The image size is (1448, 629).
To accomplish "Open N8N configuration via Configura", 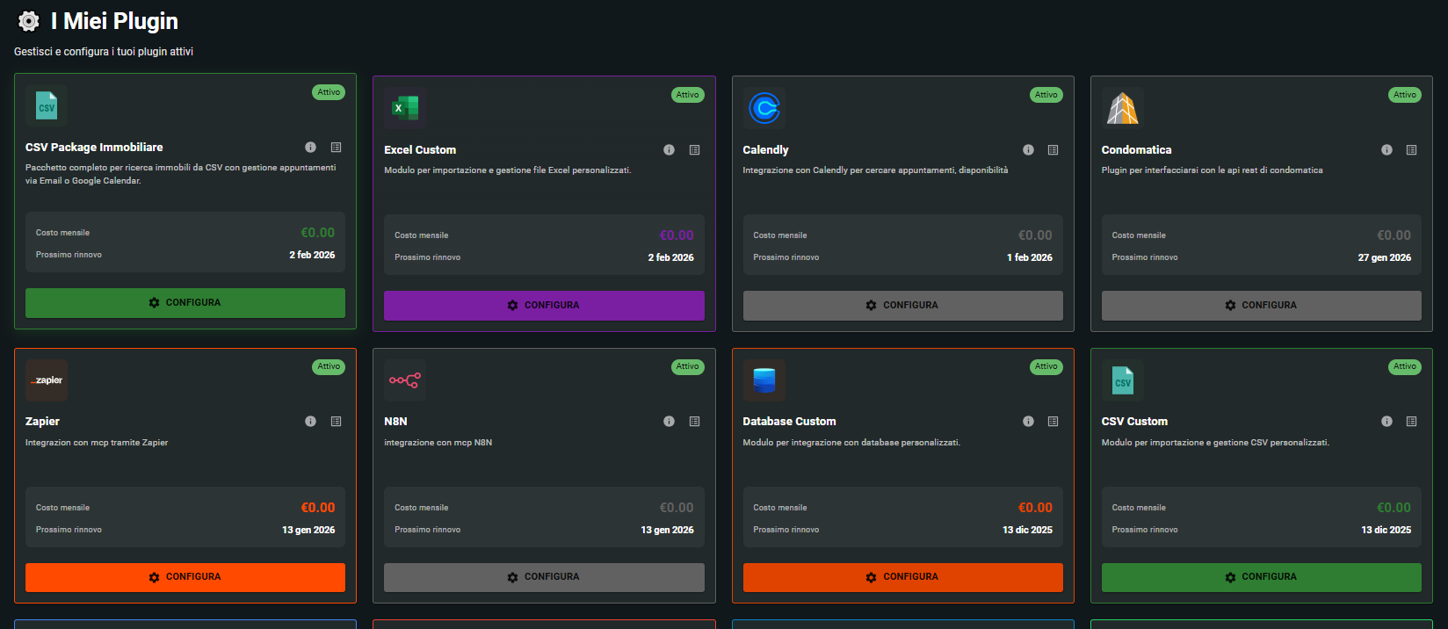I will [x=544, y=577].
